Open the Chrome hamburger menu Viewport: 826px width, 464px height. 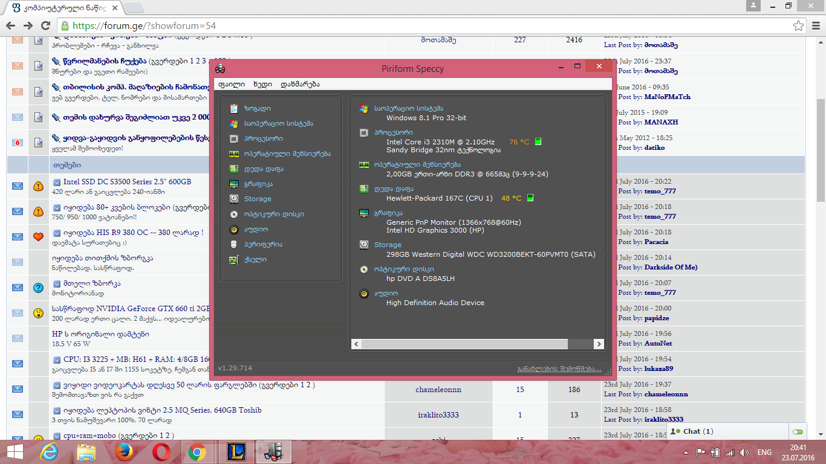pyautogui.click(x=815, y=26)
